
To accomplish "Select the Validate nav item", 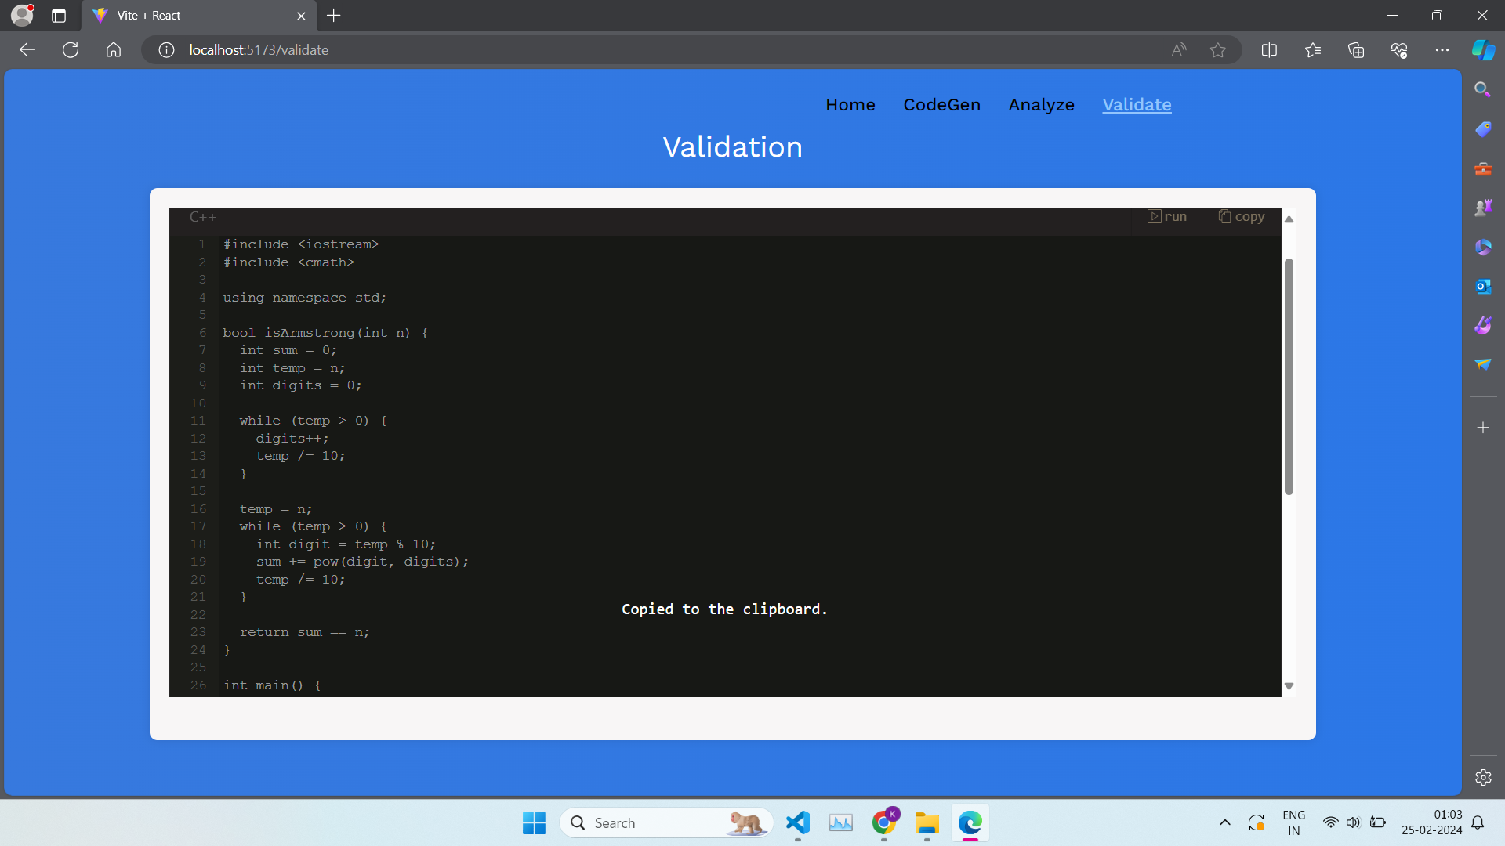I will coord(1137,105).
